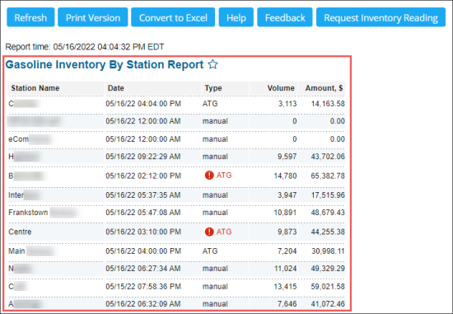Select the Centre station row name
The width and height of the screenshot is (453, 314).
pos(20,232)
